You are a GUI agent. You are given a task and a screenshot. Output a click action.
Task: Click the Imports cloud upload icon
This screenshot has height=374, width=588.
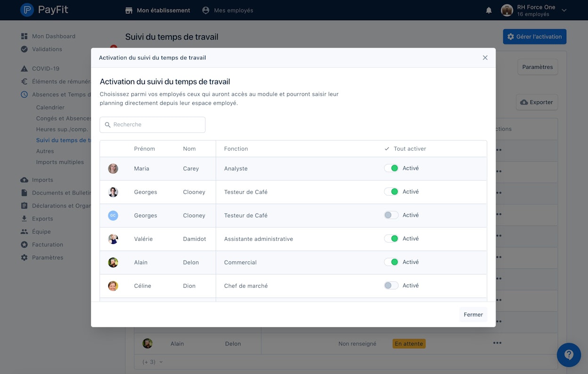pos(24,180)
